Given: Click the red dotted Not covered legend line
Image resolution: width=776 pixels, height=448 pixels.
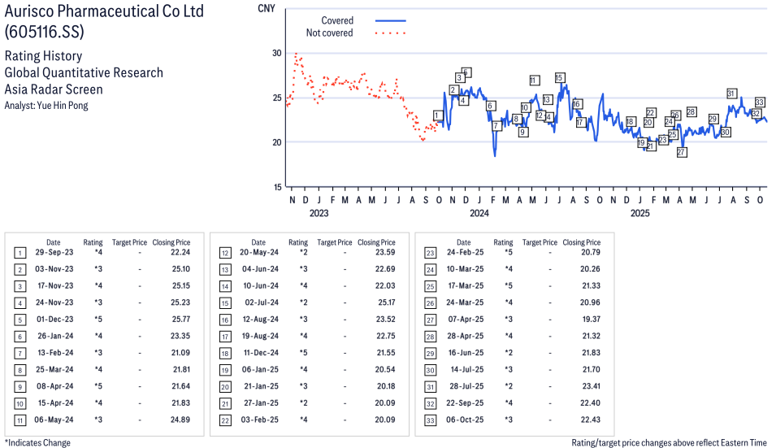Looking at the screenshot, I should 390,33.
